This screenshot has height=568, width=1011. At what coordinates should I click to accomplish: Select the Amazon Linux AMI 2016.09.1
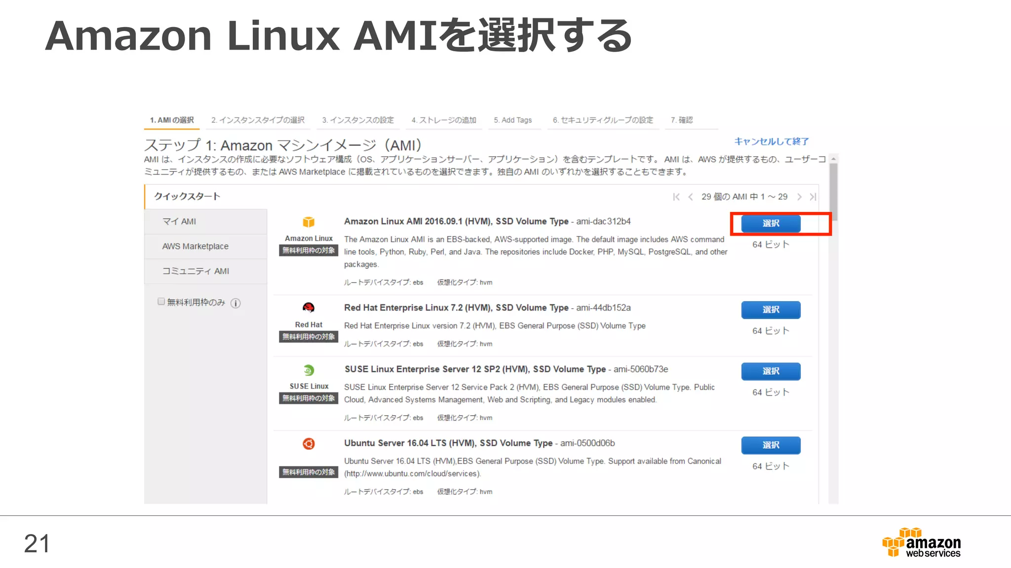pos(771,223)
